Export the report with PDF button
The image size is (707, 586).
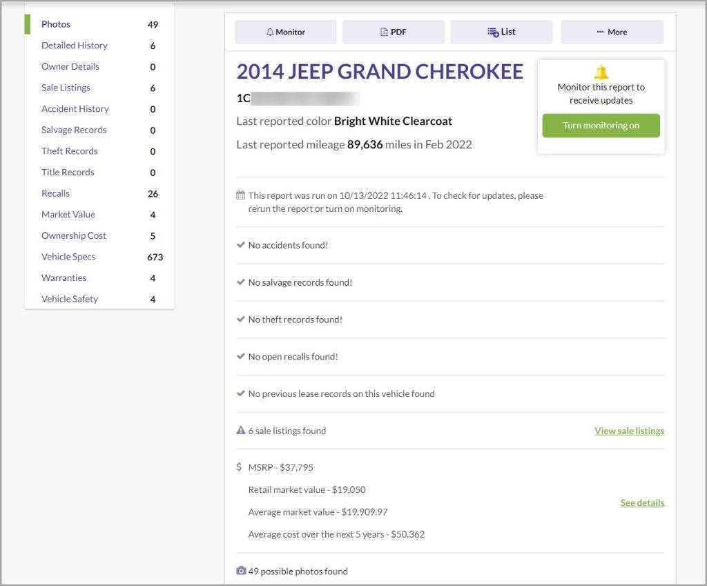tap(393, 32)
